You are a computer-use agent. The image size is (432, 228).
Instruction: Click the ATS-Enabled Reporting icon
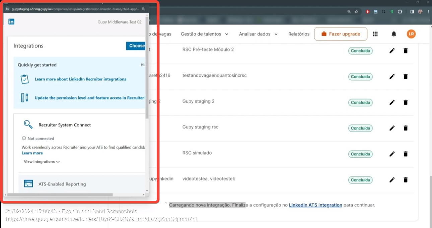coord(28,184)
